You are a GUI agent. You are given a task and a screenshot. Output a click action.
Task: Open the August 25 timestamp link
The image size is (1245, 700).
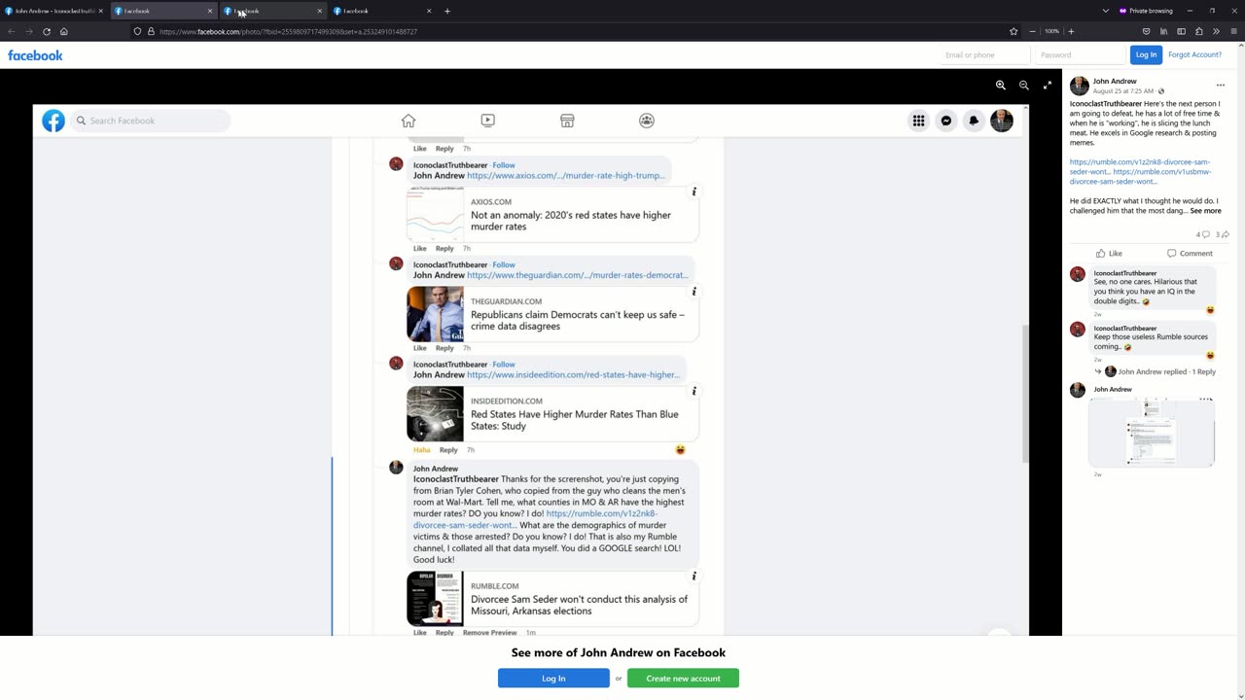(x=1123, y=91)
